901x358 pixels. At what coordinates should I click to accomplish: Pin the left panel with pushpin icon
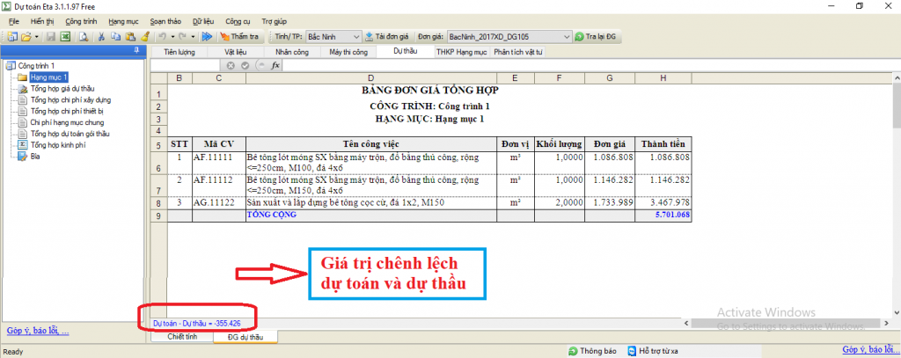coord(136,51)
